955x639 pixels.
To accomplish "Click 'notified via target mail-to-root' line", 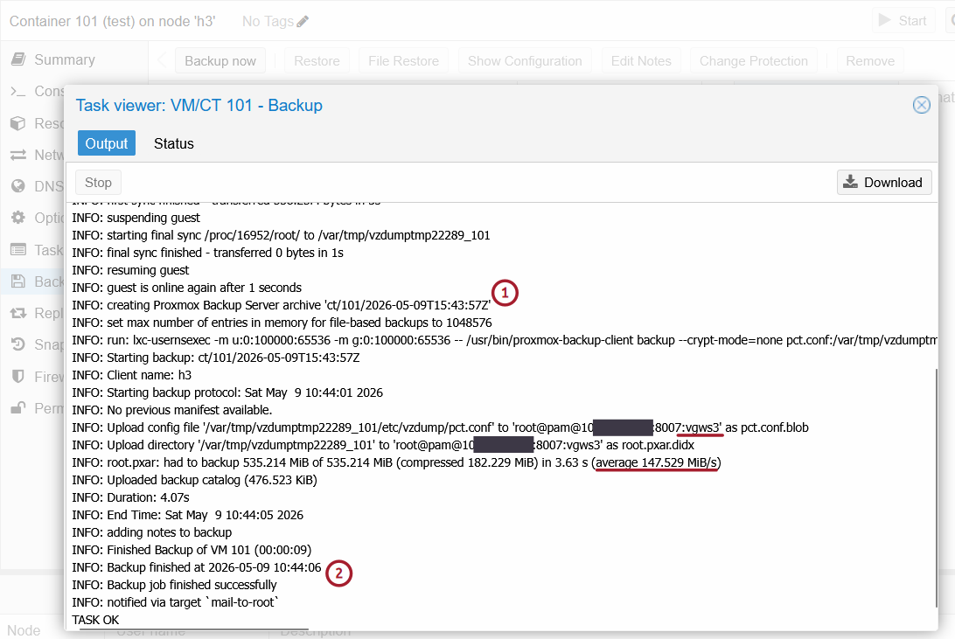I will pos(176,602).
